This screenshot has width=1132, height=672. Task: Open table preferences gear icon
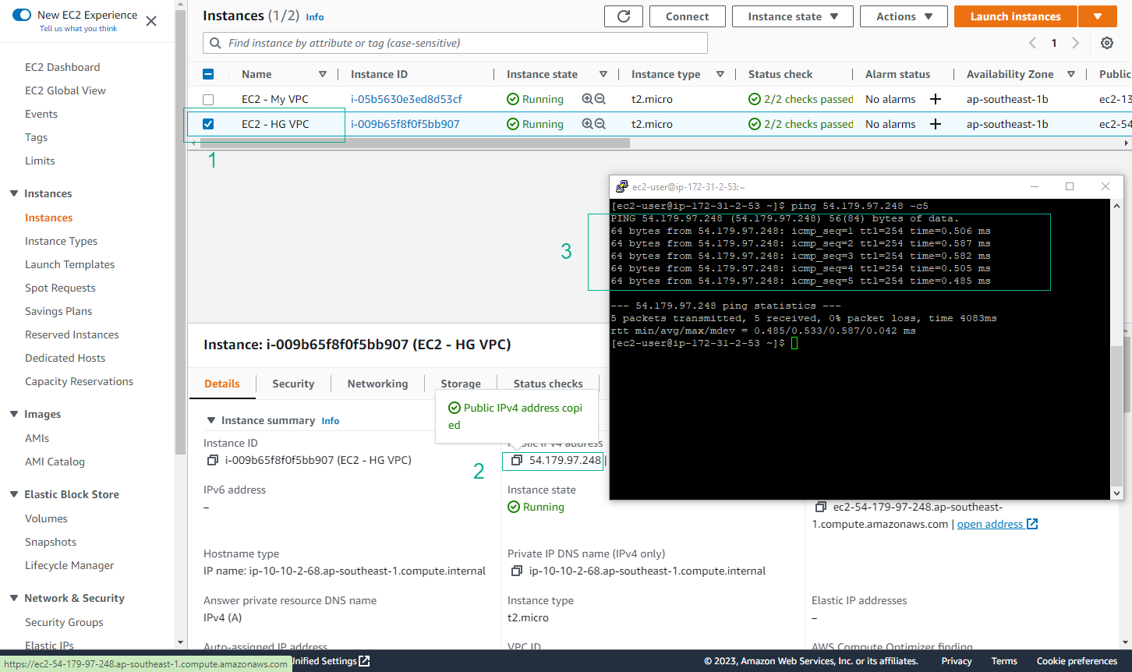point(1107,43)
